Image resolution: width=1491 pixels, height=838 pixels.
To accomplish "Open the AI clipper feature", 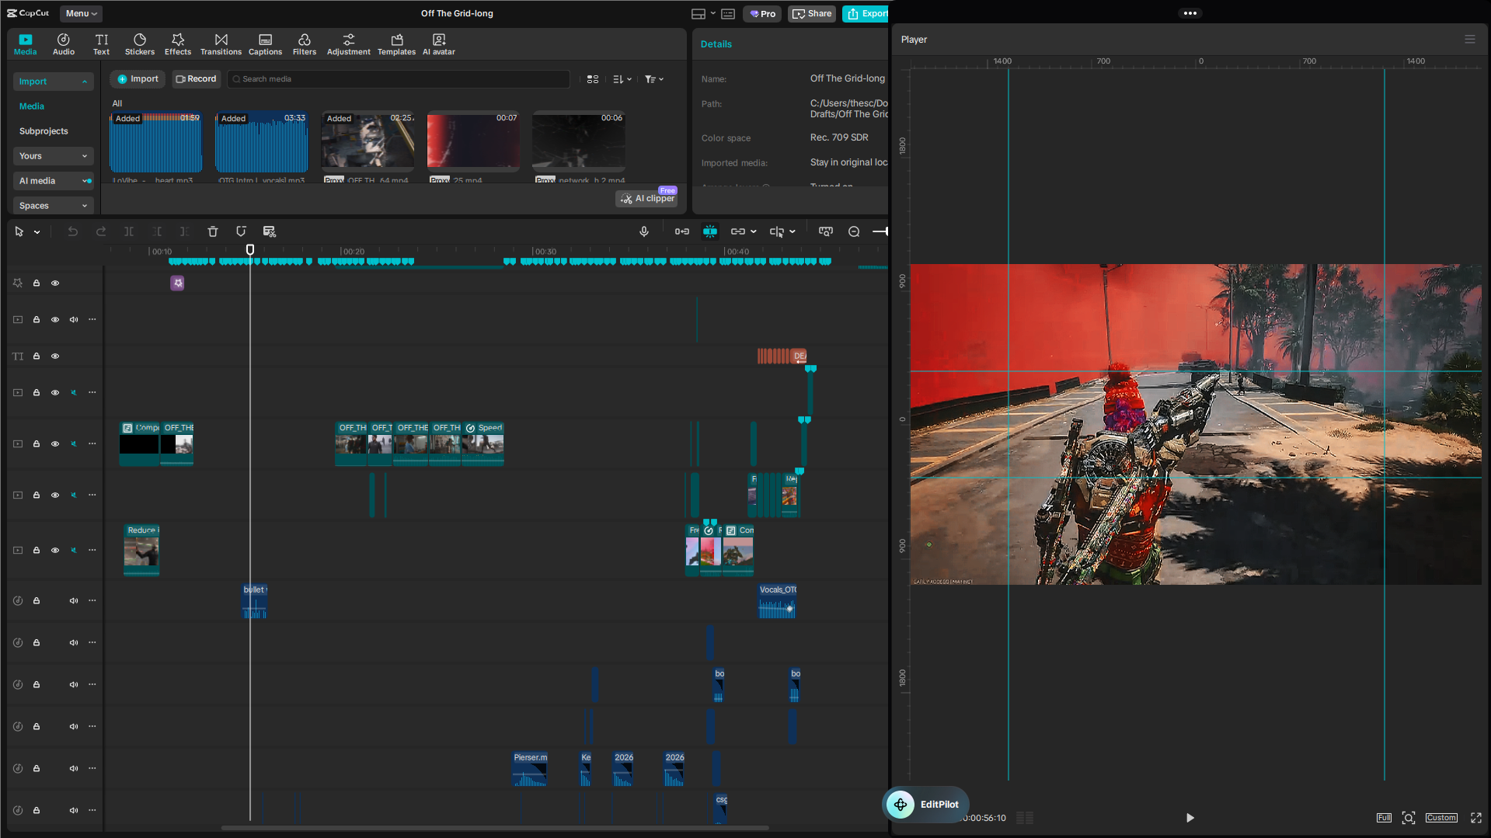I will point(646,199).
